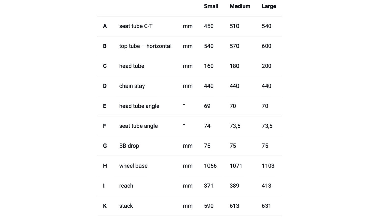The width and height of the screenshot is (391, 217).
Task: Click the Large stack value 631
Action: tap(266, 206)
